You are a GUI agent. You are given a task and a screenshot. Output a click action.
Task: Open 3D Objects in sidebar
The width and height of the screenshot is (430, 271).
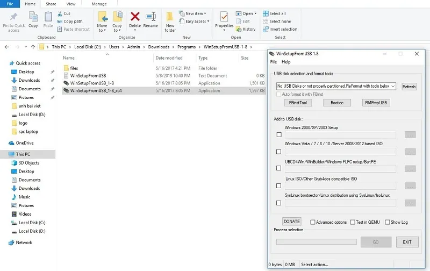click(x=25, y=163)
